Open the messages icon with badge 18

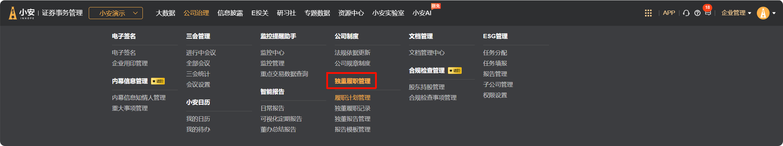pyautogui.click(x=708, y=12)
